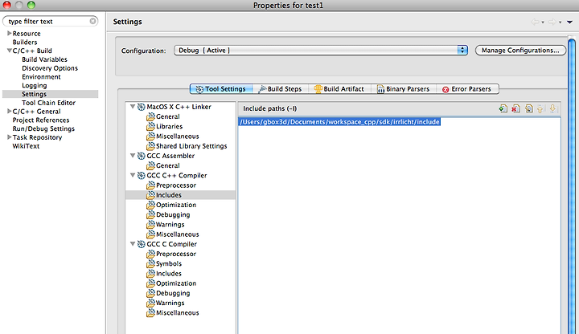Open Debugging under GCC C Compiler
Screen dimensions: 579x334
click(x=173, y=293)
